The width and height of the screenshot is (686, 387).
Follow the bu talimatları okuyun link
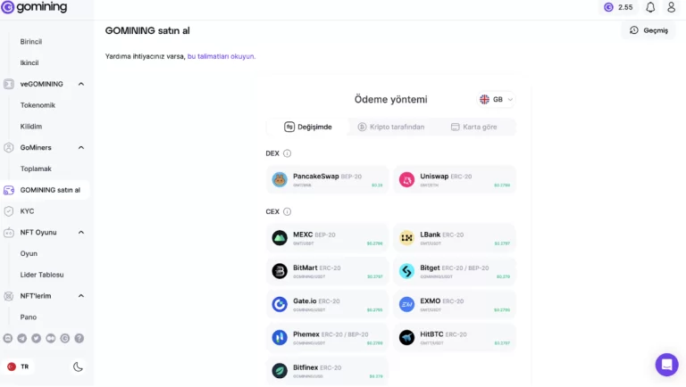click(221, 56)
